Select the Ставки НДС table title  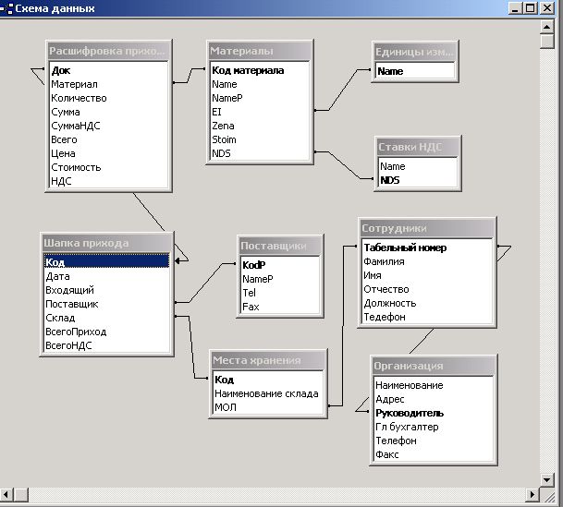(x=418, y=147)
